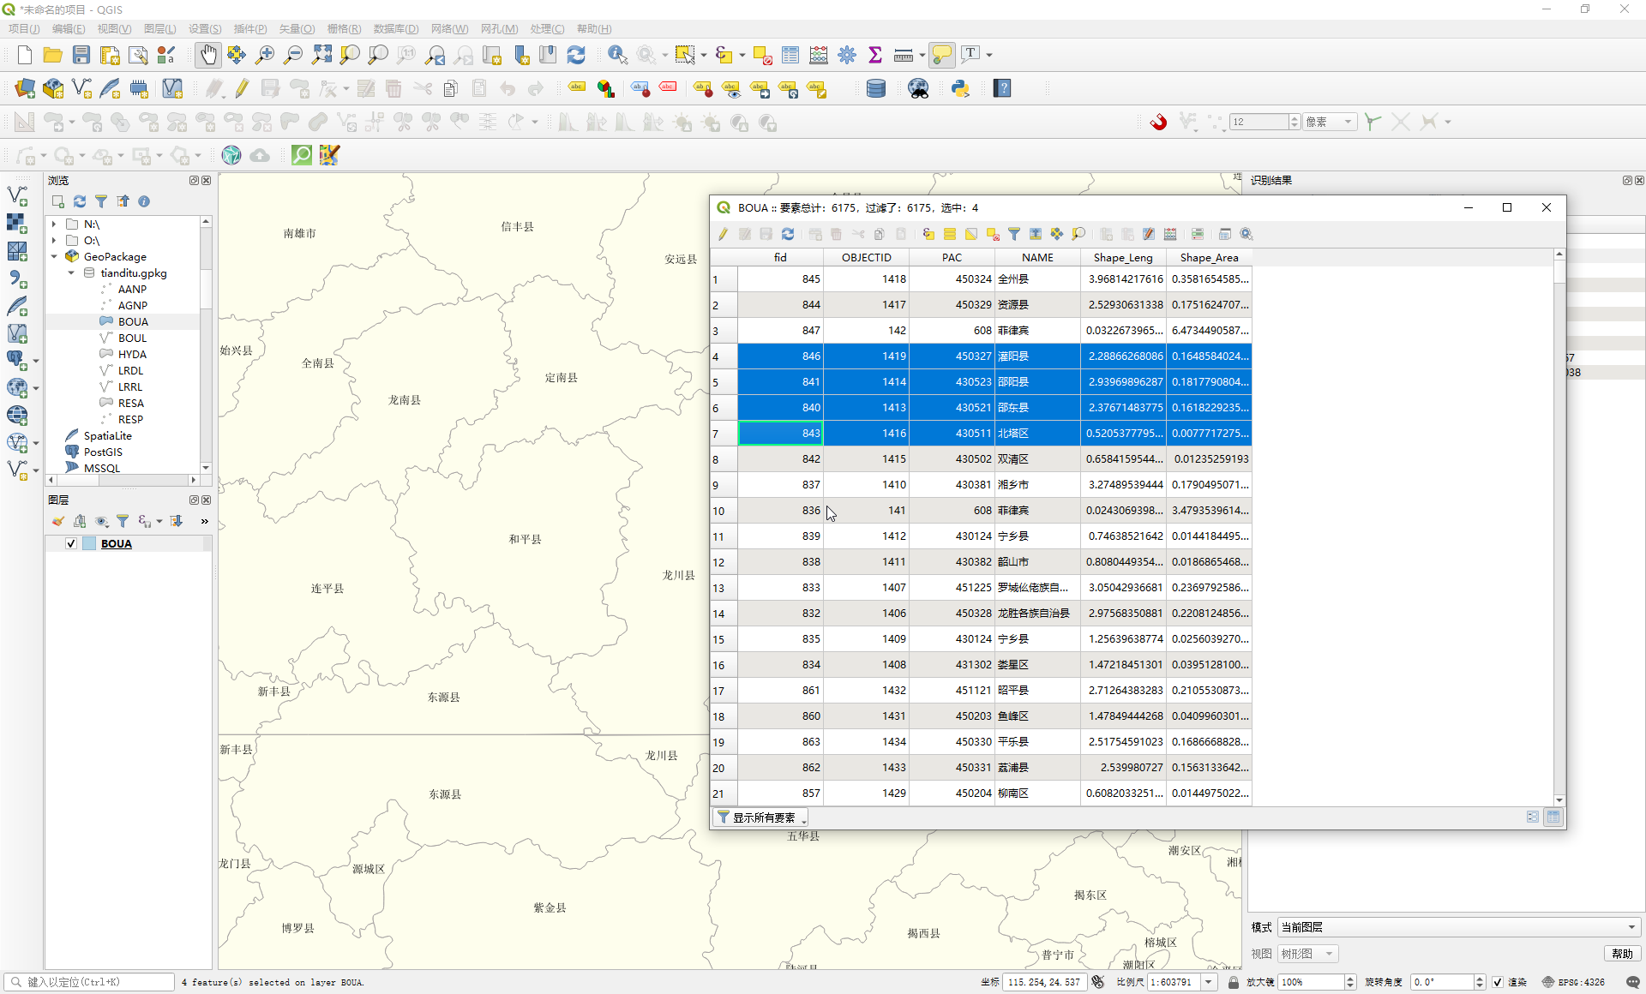This screenshot has width=1646, height=994.
Task: Expand the scale dropdown 1:603791
Action: coord(1209,982)
